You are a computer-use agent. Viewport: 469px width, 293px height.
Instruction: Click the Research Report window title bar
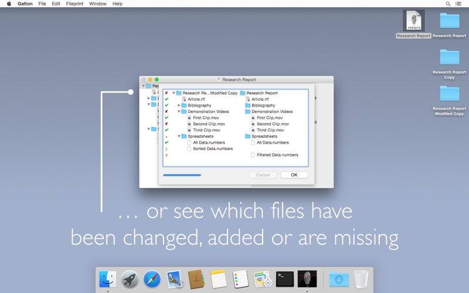(236, 80)
